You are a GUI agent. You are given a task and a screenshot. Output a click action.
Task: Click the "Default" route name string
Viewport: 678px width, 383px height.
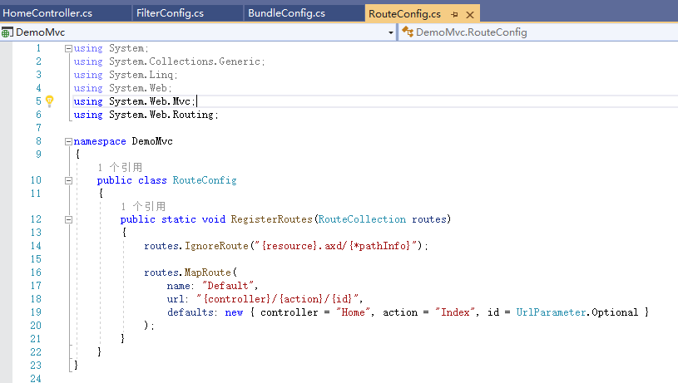point(228,286)
